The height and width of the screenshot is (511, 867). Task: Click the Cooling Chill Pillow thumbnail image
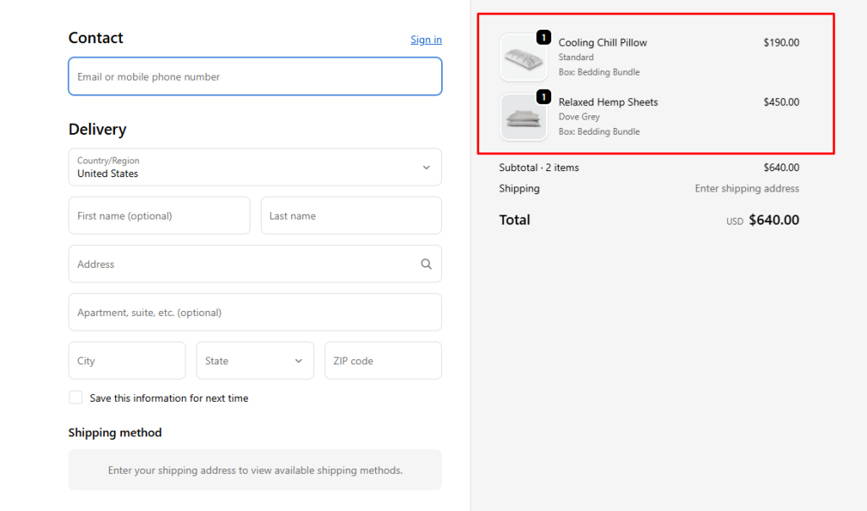click(x=522, y=58)
